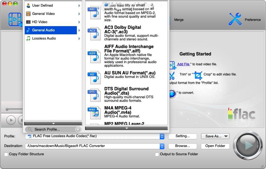Expand the Lossless Audio submenu arrow
Image resolution: width=266 pixels, height=169 pixels.
[79, 38]
